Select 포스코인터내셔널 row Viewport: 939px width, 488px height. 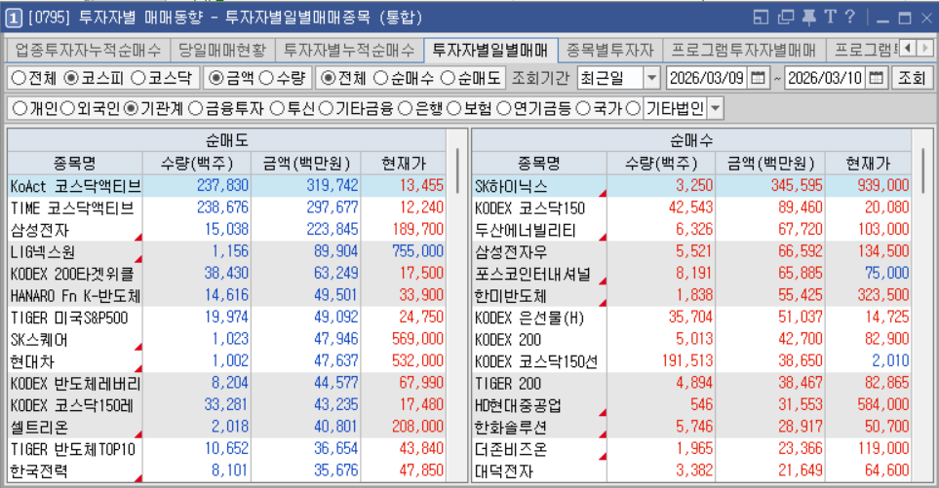(x=691, y=274)
